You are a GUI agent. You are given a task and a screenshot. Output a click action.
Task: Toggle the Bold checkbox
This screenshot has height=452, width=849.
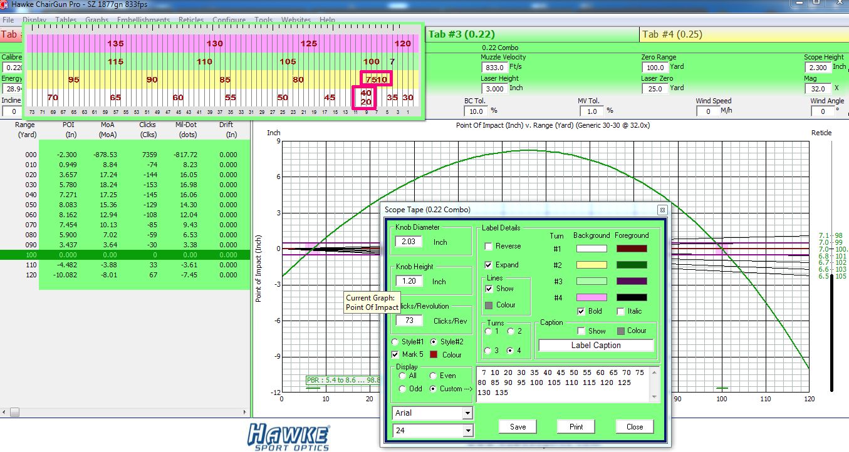pyautogui.click(x=581, y=311)
